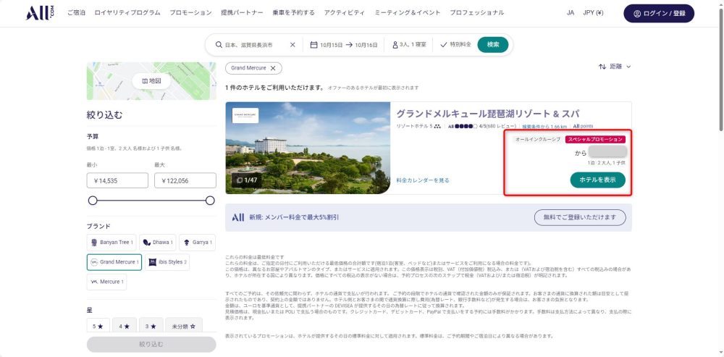Edit the destination field 日本、滋賀県長浜市

point(248,45)
